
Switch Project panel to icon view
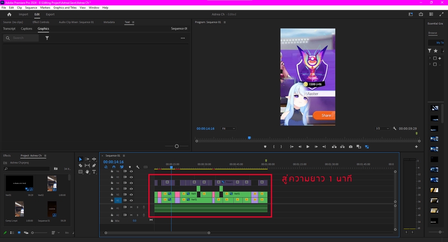[x=19, y=233]
